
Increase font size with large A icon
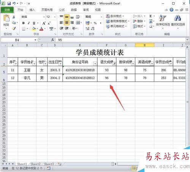click(x=44, y=23)
